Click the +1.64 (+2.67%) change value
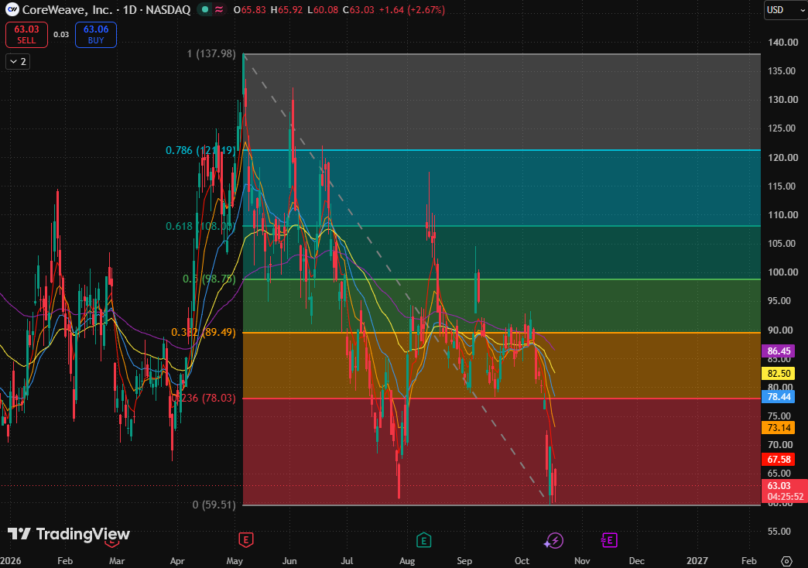The image size is (808, 568). 412,10
